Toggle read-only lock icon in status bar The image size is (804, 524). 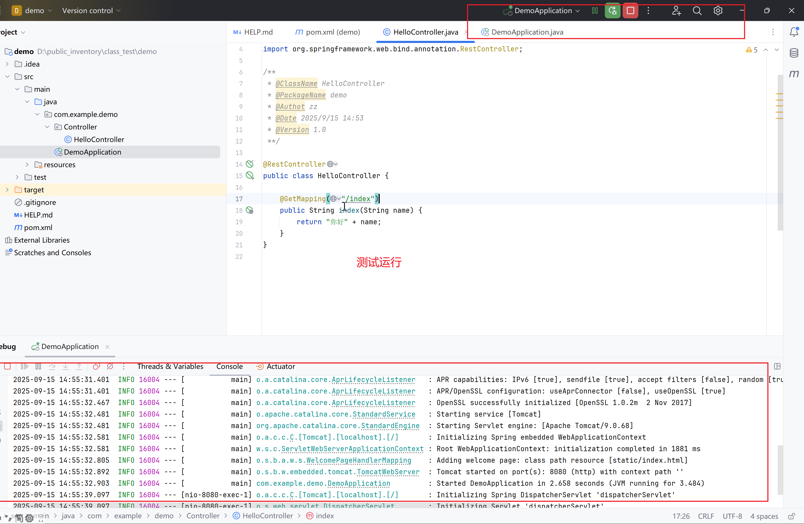(791, 516)
